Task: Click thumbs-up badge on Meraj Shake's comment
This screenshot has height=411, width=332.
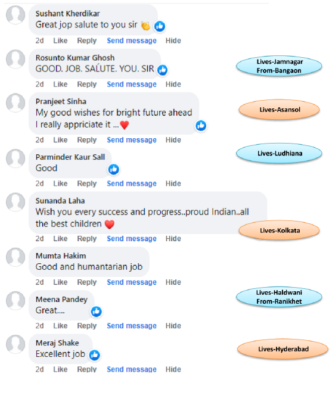Action: (x=94, y=355)
